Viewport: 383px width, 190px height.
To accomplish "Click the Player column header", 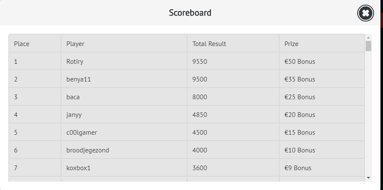I will tap(75, 44).
